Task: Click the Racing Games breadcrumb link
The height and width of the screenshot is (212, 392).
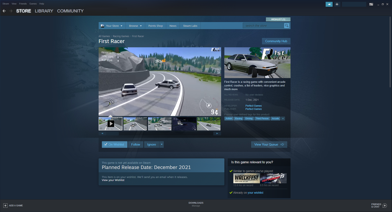Action: pos(121,36)
